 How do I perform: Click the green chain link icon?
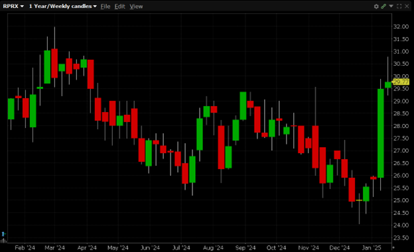[x=383, y=7]
